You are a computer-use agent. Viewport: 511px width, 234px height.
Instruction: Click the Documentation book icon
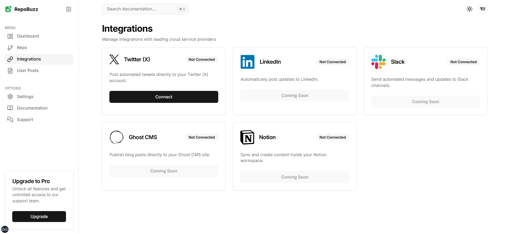coord(10,108)
